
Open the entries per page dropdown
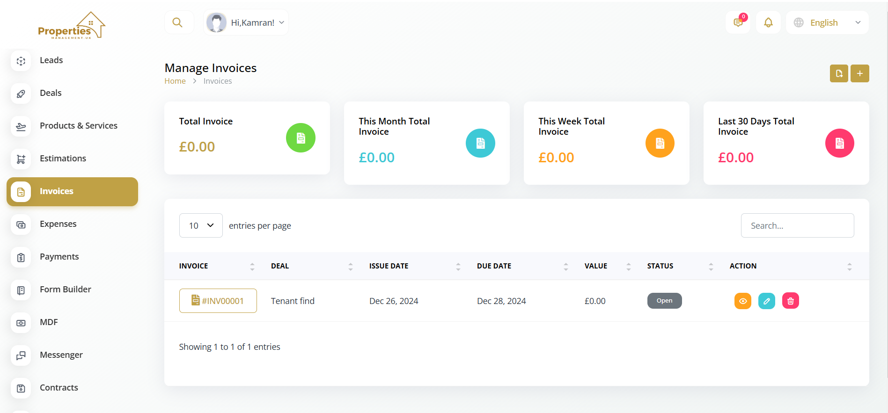coord(201,225)
